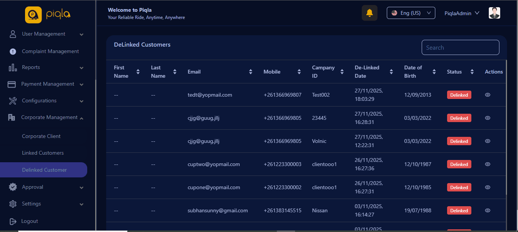Image resolution: width=518 pixels, height=232 pixels.
Task: Select Delinked Customer submenu item
Action: click(x=44, y=170)
